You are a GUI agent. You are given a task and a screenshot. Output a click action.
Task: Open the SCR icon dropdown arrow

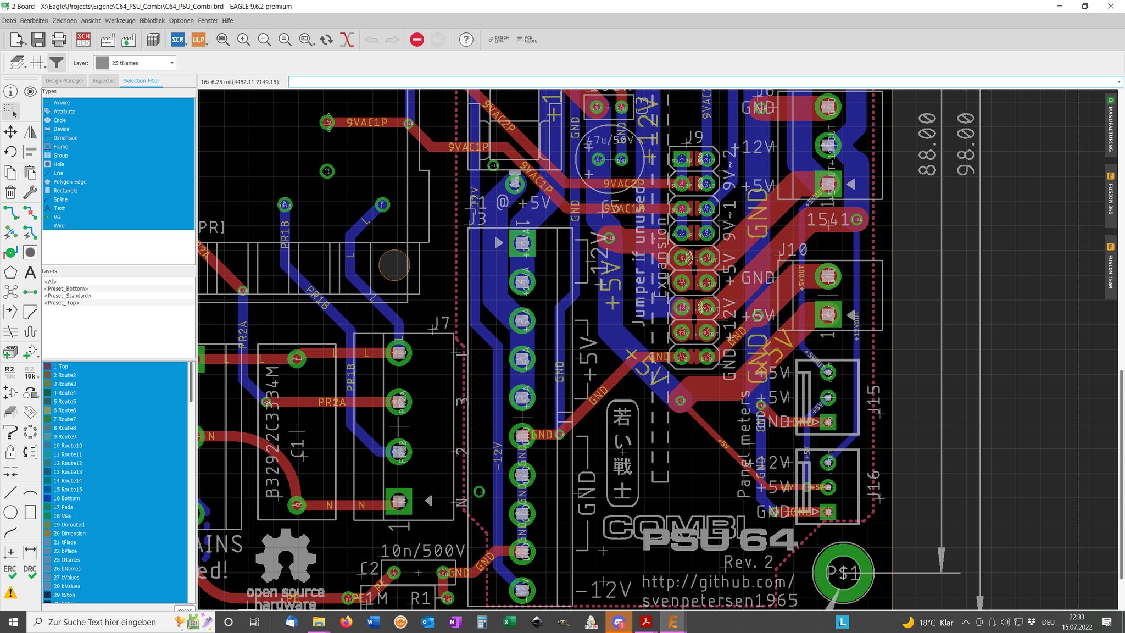[187, 43]
